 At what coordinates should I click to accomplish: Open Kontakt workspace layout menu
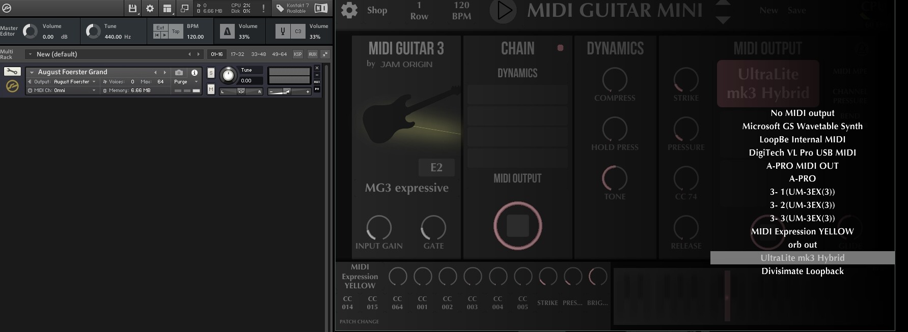[x=167, y=8]
